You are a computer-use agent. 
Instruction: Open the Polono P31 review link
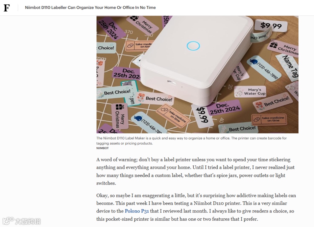(x=137, y=211)
